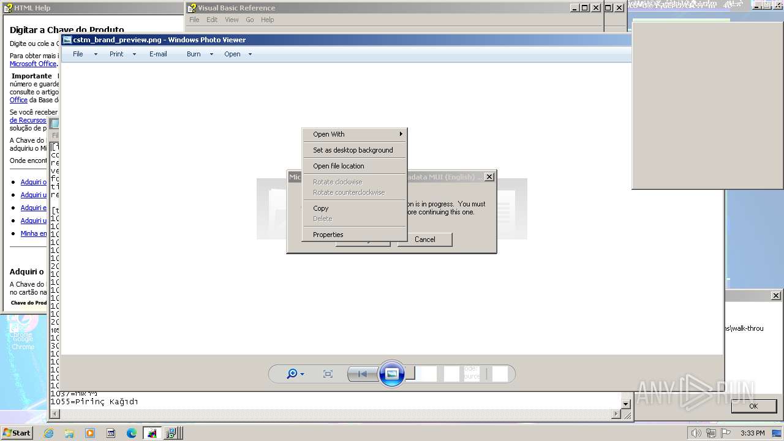Screen dimensions: 784x441
Task: Switch to the installer taskbar button
Action: [172, 433]
